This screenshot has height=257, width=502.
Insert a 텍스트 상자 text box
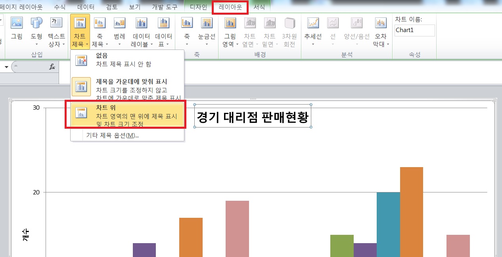coord(57,31)
